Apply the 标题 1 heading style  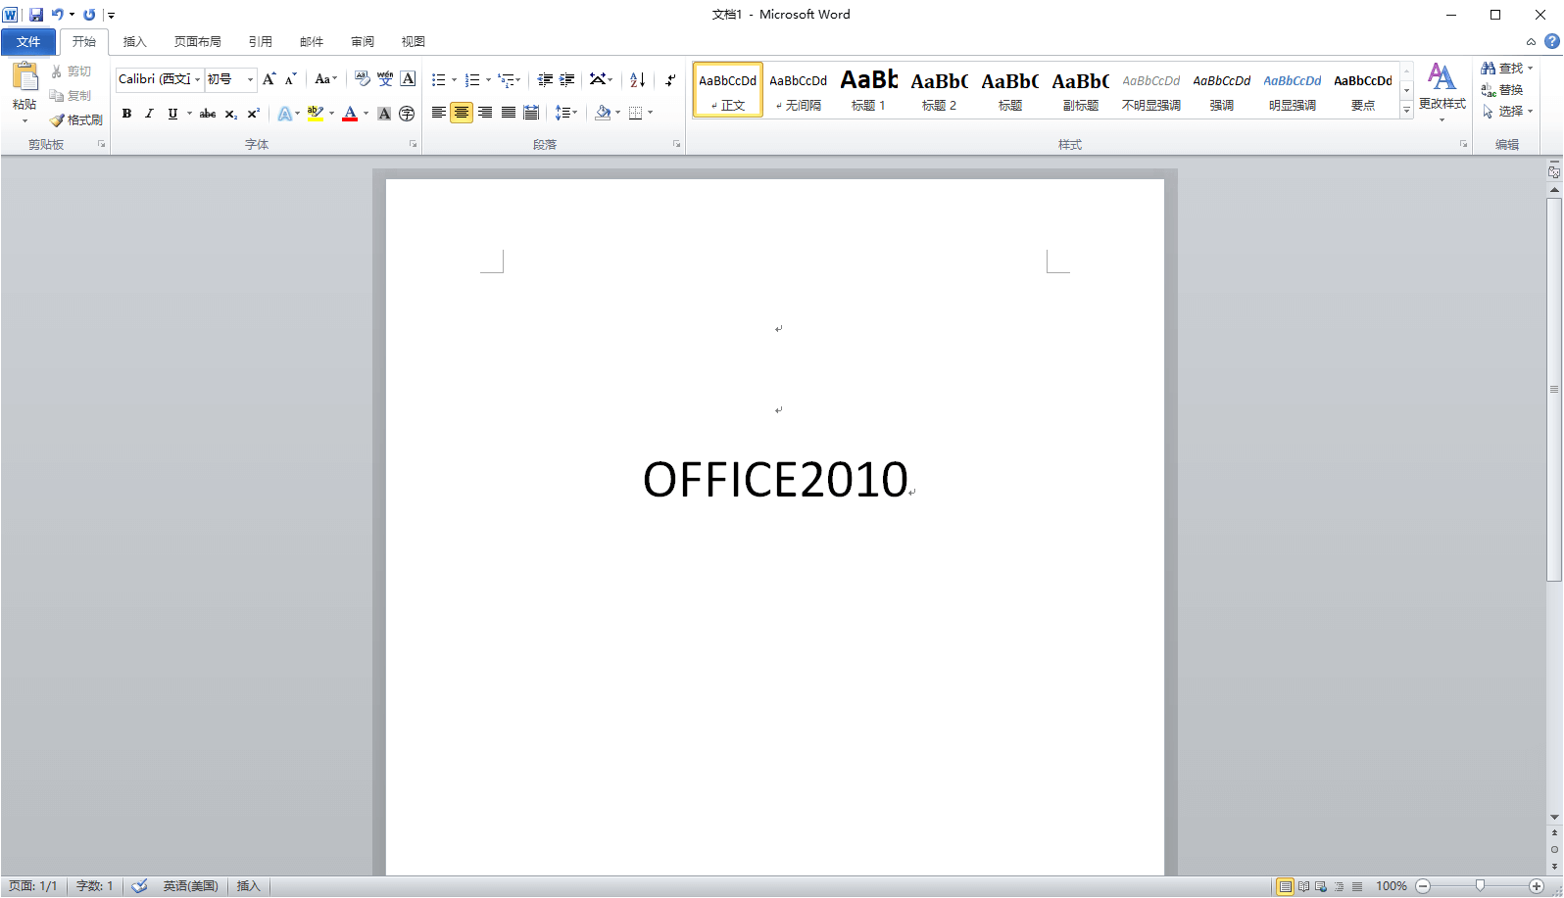[x=868, y=89]
